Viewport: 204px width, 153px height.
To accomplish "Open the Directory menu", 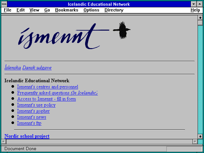I will point(114,10).
